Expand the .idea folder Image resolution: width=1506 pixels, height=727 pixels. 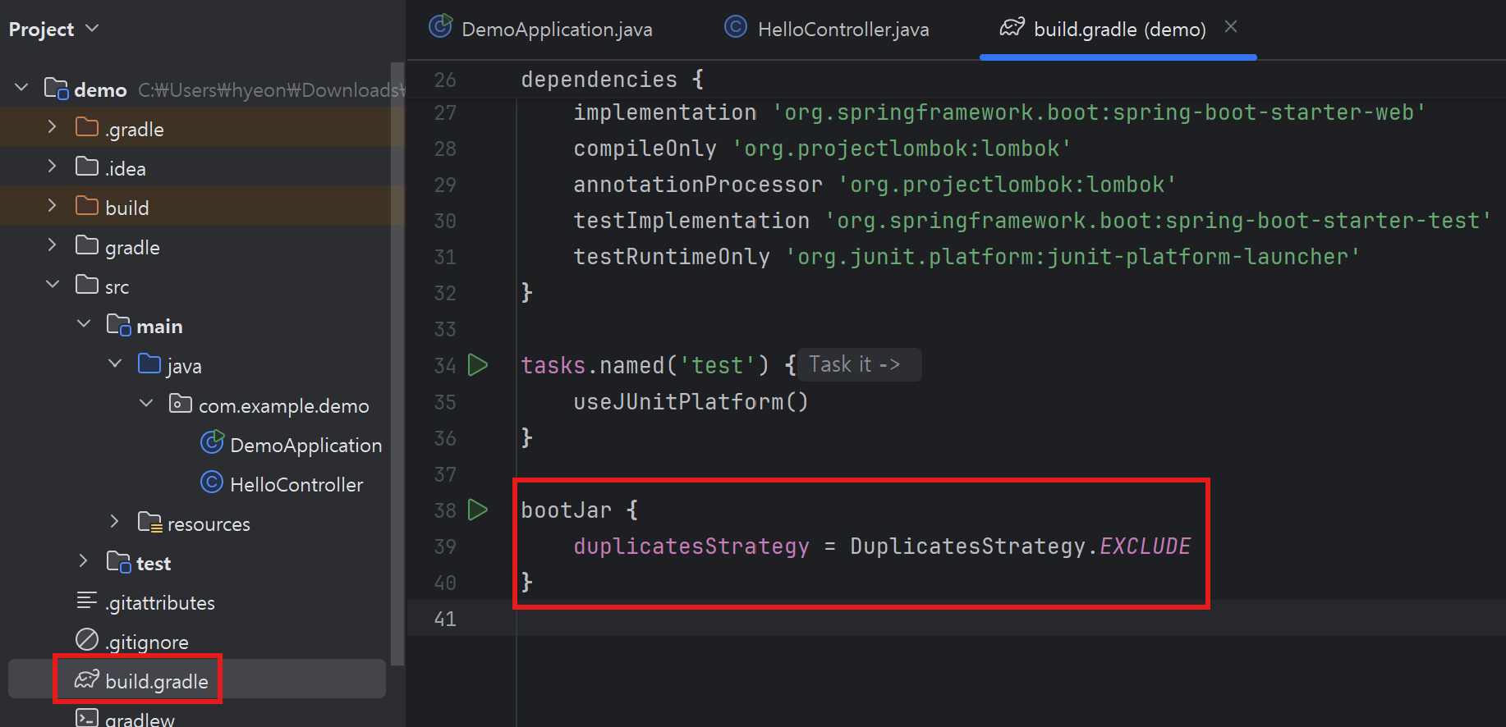[x=53, y=167]
